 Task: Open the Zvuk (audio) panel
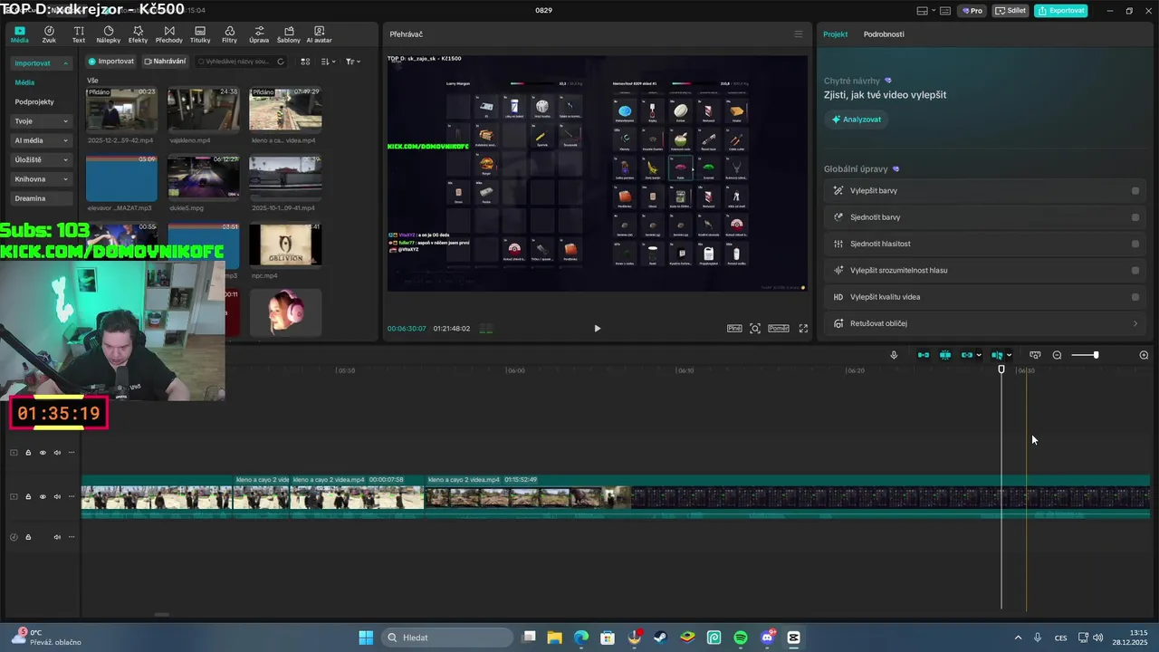[49, 34]
